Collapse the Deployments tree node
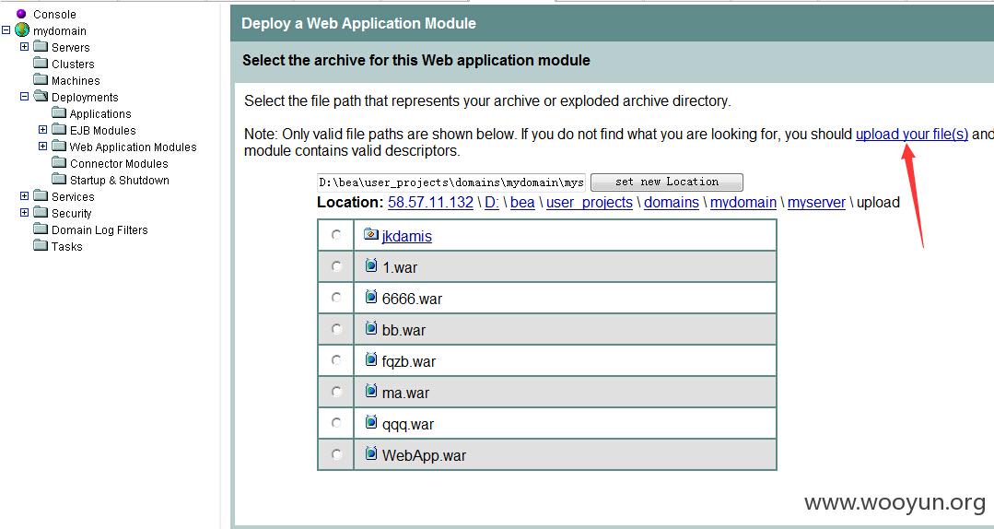 click(24, 97)
